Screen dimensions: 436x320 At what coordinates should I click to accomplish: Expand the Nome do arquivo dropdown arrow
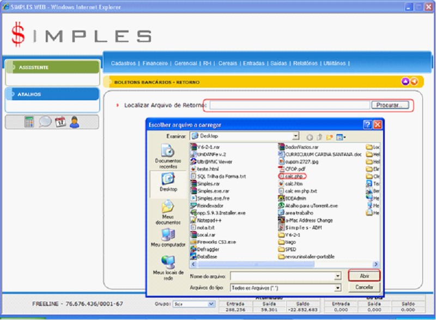coord(337,276)
